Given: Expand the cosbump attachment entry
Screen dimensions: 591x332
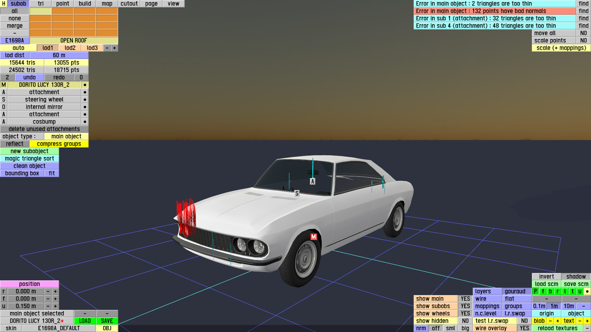Looking at the screenshot, I should [x=44, y=122].
